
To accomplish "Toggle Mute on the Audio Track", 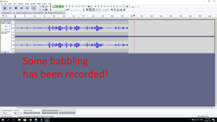I will 3,23.
